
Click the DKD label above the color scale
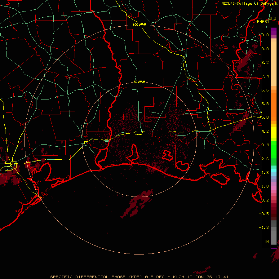272,19
